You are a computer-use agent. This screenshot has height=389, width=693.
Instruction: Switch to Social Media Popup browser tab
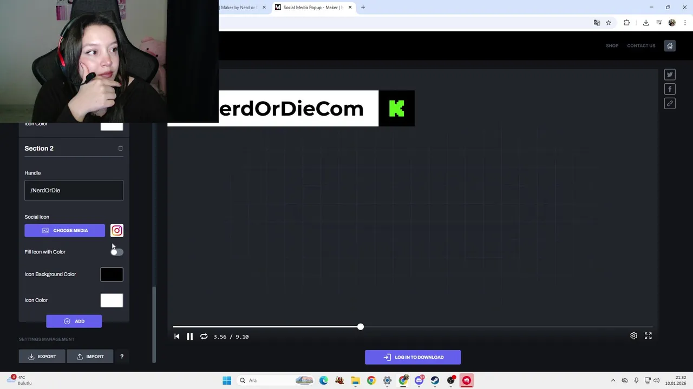click(313, 8)
